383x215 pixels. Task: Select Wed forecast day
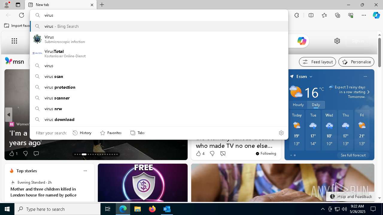coord(329,130)
